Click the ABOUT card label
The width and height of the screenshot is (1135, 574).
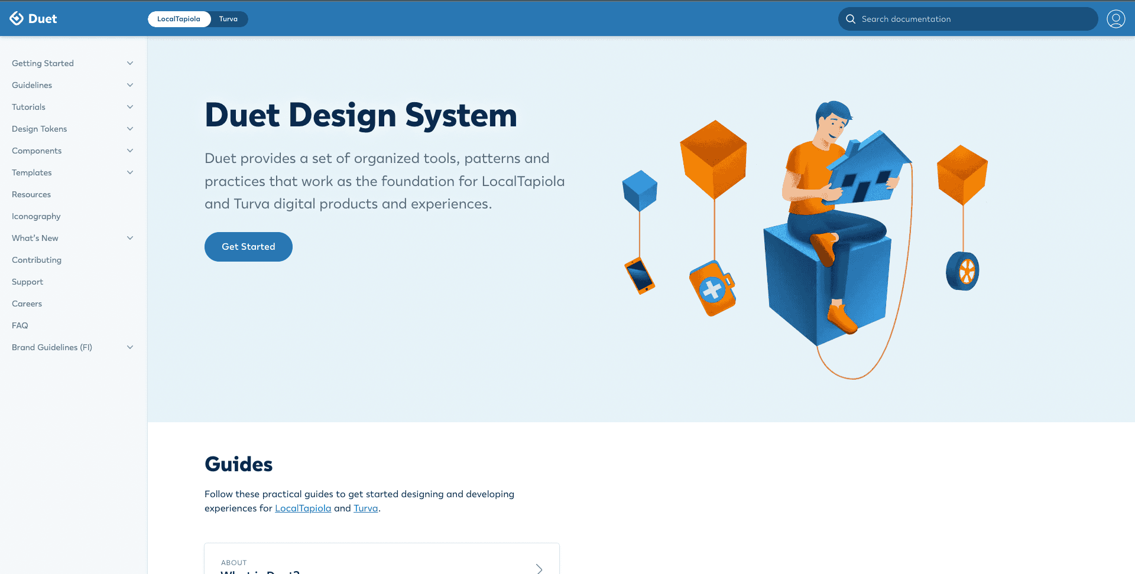click(x=234, y=563)
